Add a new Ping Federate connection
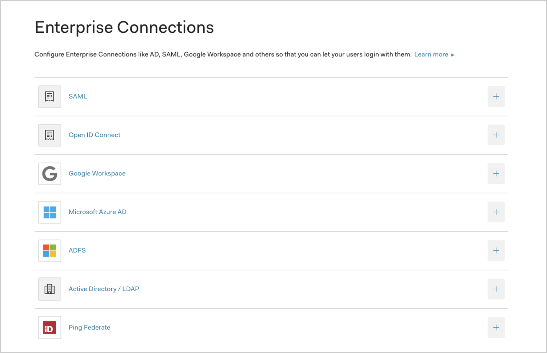 (496, 327)
